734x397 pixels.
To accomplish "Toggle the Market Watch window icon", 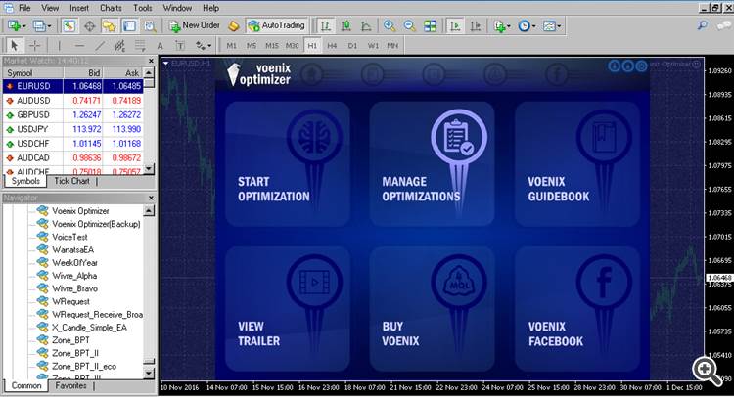I will pyautogui.click(x=69, y=25).
